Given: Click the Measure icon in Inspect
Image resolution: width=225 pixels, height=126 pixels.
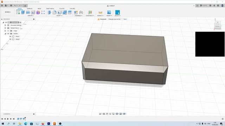Looking at the screenshot, I should point(100,12).
